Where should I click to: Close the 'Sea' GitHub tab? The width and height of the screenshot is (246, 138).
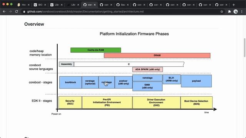point(128,5)
